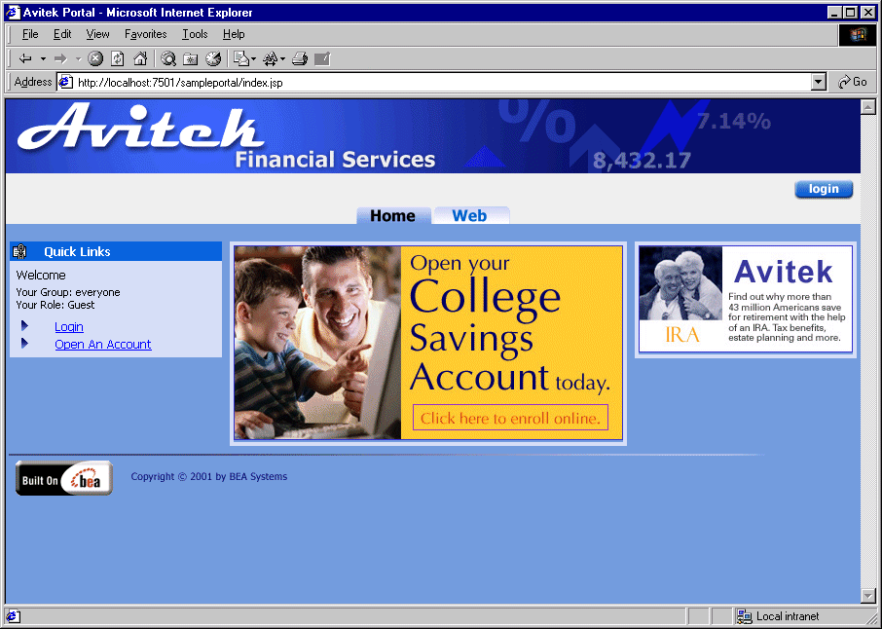Click the scrollbar down arrow
This screenshot has width=882, height=629.
[x=868, y=595]
